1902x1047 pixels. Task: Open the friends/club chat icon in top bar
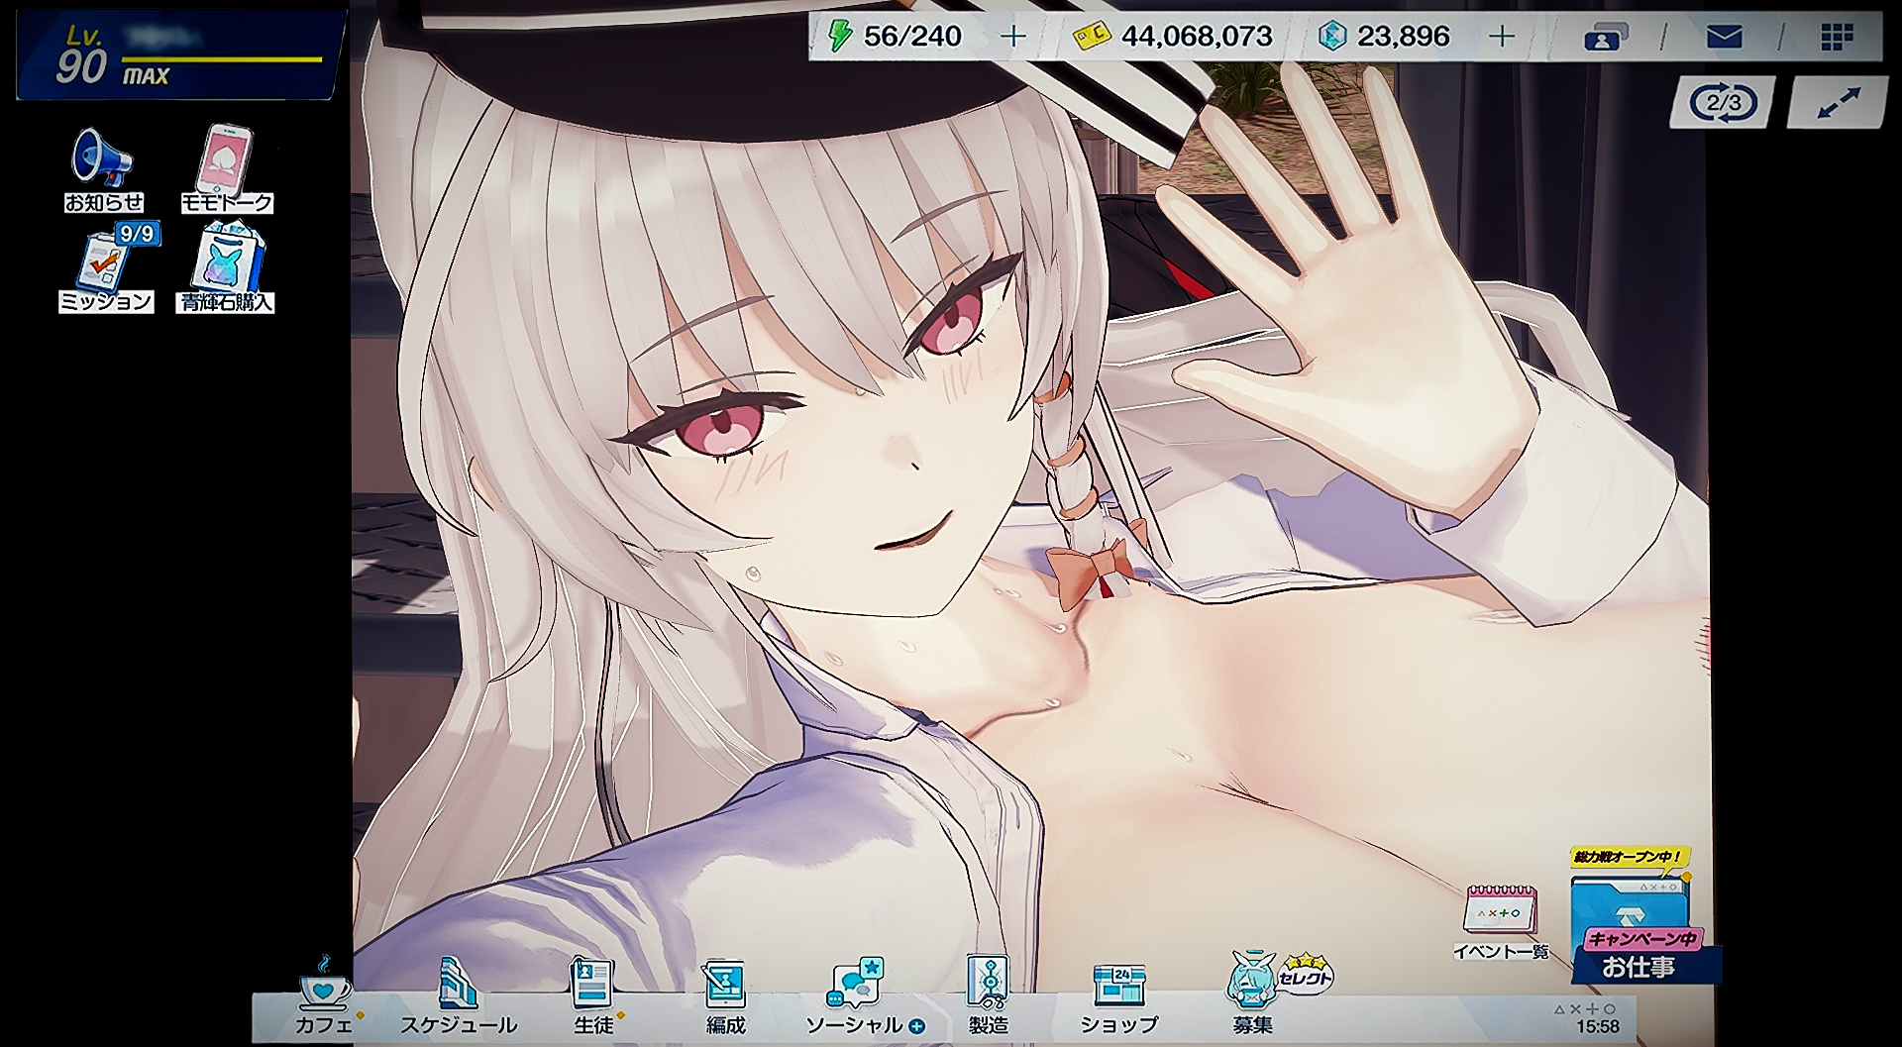pyautogui.click(x=1606, y=37)
